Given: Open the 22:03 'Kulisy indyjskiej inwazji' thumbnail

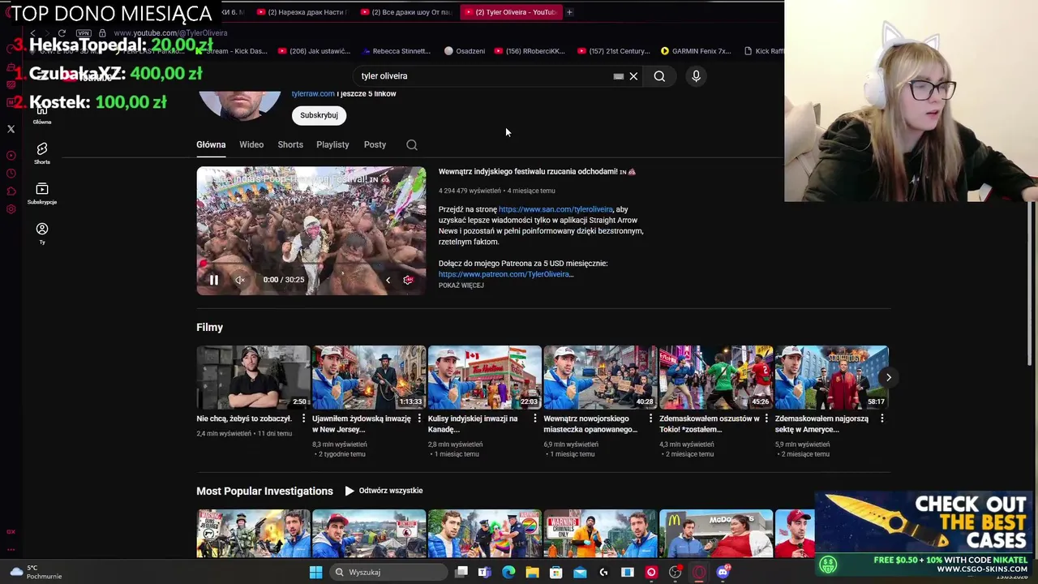Looking at the screenshot, I should click(x=484, y=377).
